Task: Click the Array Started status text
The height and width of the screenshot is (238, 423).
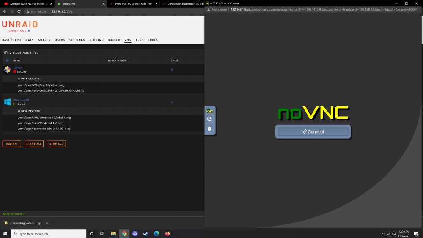Action: (15, 214)
